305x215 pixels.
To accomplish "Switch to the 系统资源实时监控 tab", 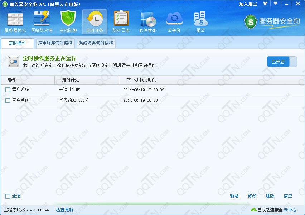I will point(96,43).
